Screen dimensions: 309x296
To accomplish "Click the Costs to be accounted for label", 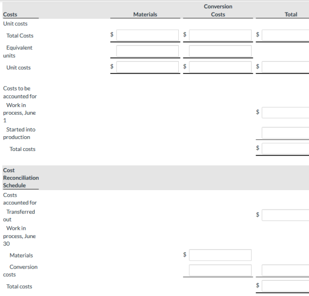I will point(20,92).
